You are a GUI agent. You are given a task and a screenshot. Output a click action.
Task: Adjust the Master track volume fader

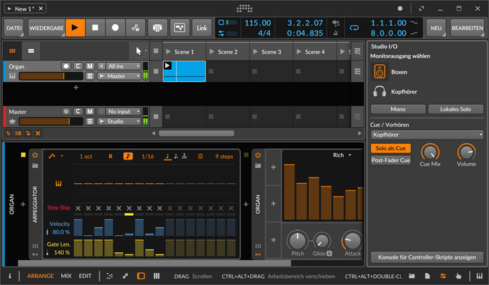click(x=51, y=121)
